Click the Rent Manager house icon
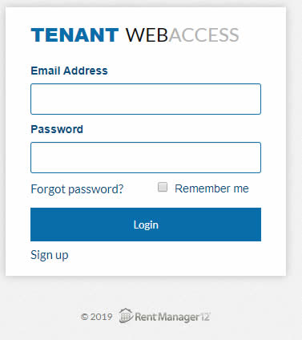 126,316
